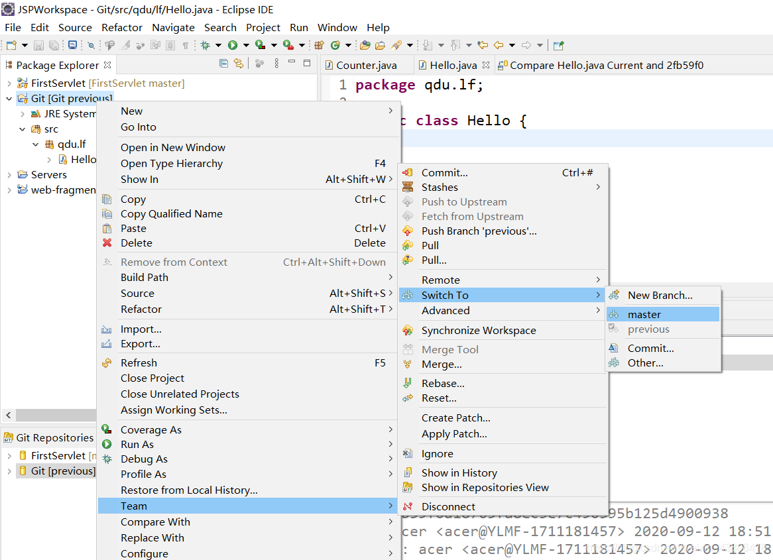Viewport: 773px width, 560px height.
Task: Open the Advanced submenu
Action: point(503,311)
